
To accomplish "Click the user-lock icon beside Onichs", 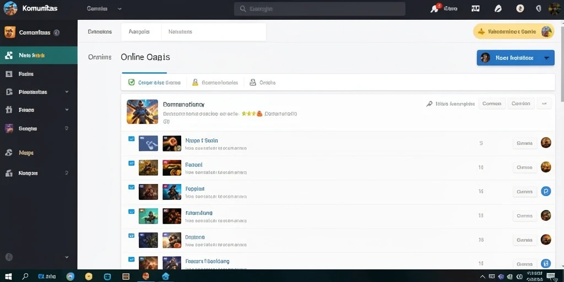I will [x=252, y=83].
